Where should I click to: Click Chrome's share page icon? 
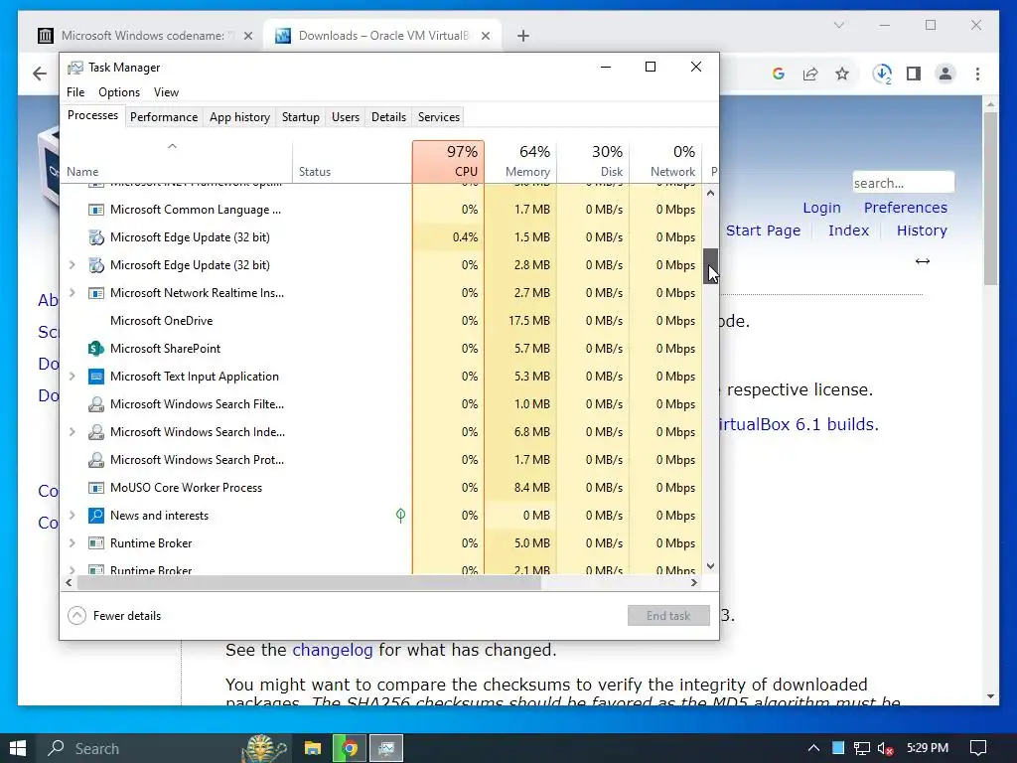[810, 74]
